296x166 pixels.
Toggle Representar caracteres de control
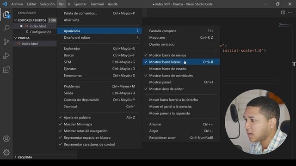coord(99,144)
